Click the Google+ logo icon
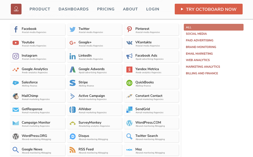 pyautogui.click(x=73, y=43)
